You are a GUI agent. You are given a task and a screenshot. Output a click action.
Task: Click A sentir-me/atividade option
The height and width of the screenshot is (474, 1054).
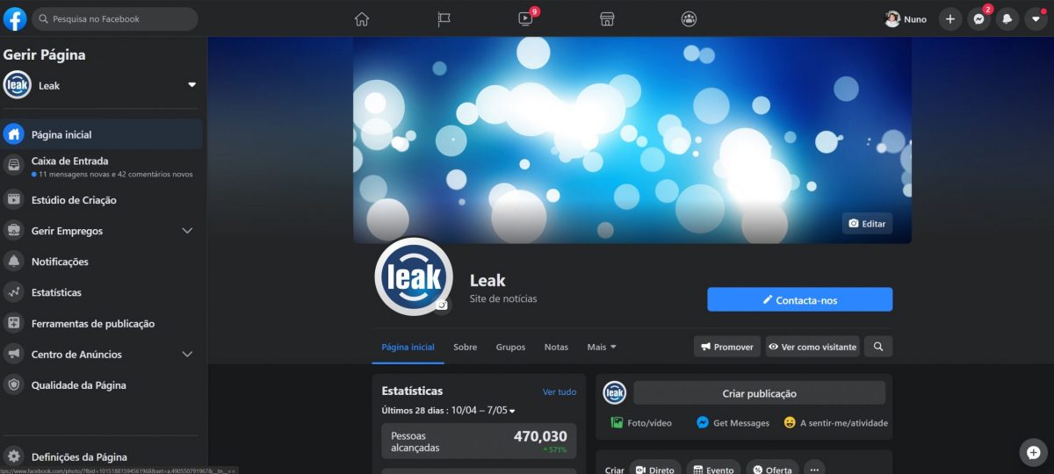point(835,422)
